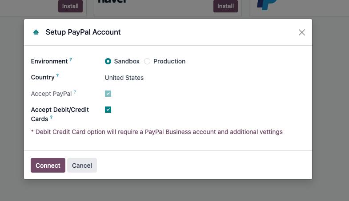
Task: Open the debug bug icon in dialog header
Action: tap(36, 32)
